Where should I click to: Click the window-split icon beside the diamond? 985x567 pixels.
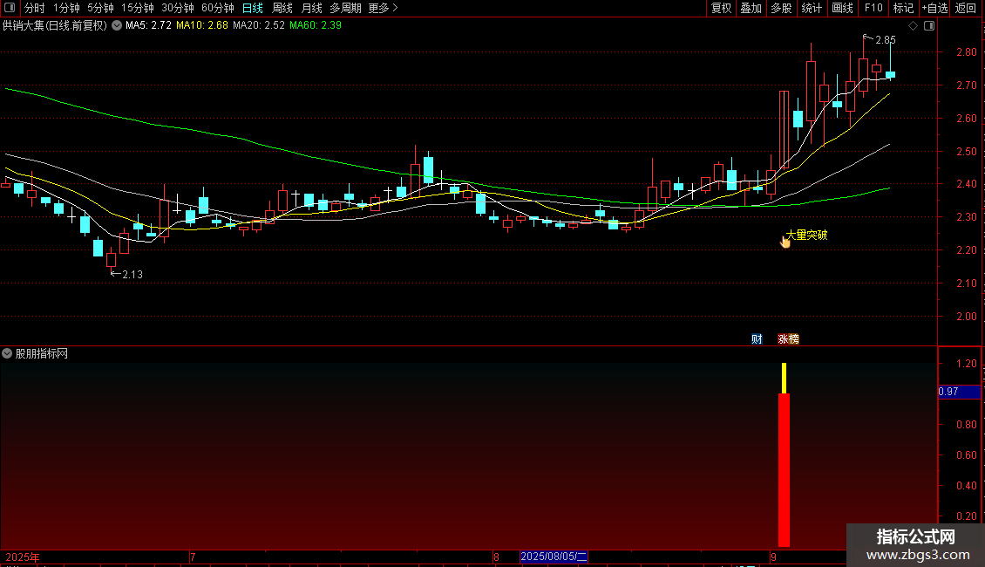pyautogui.click(x=929, y=26)
